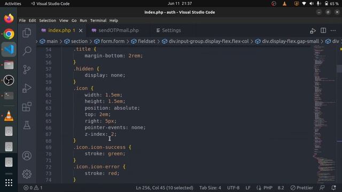Open the Go menu
The image size is (342, 192).
(x=74, y=20)
